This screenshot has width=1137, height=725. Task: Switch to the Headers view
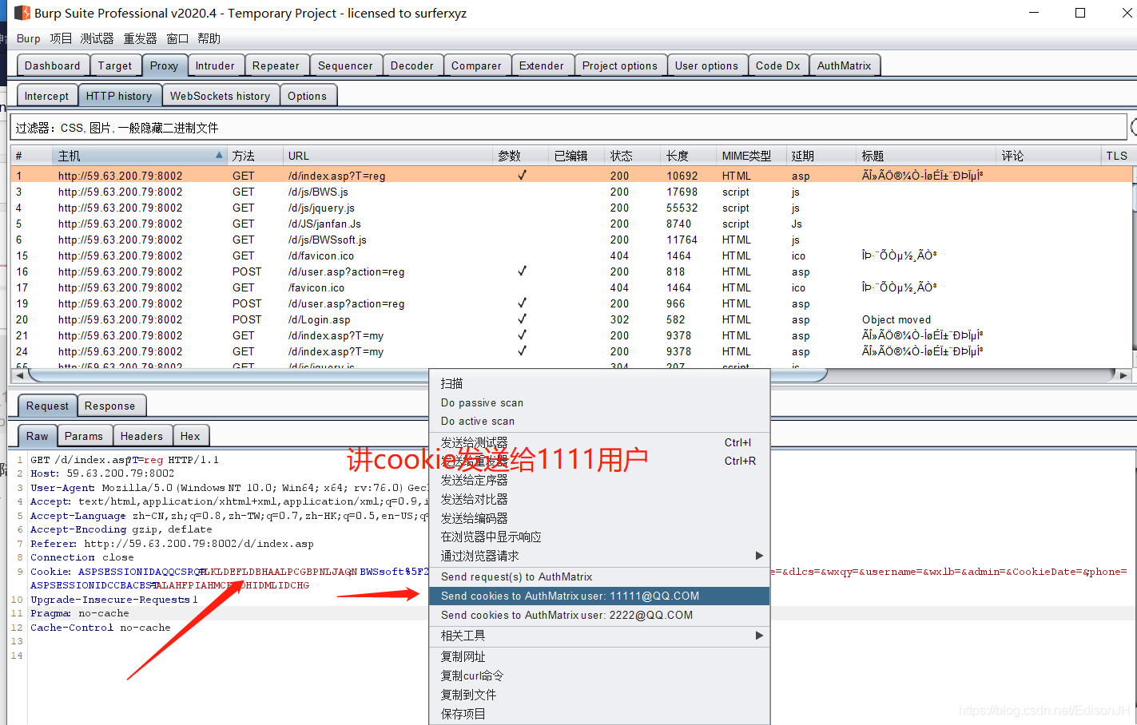[142, 435]
